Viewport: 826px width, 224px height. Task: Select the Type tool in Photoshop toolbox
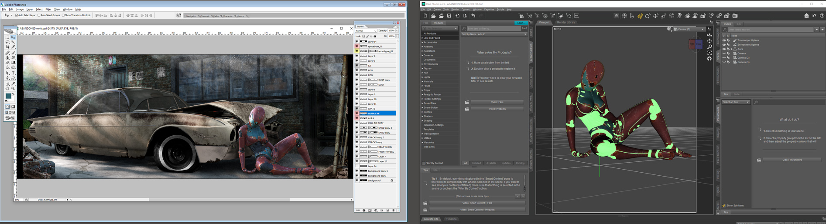pos(13,73)
